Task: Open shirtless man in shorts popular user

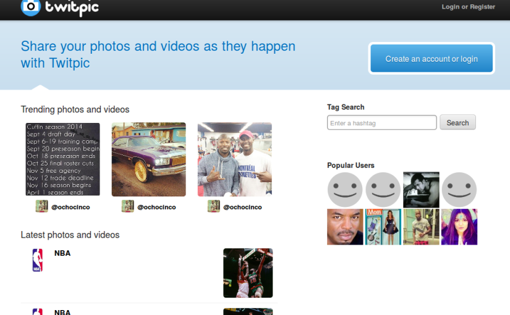Action: [421, 227]
